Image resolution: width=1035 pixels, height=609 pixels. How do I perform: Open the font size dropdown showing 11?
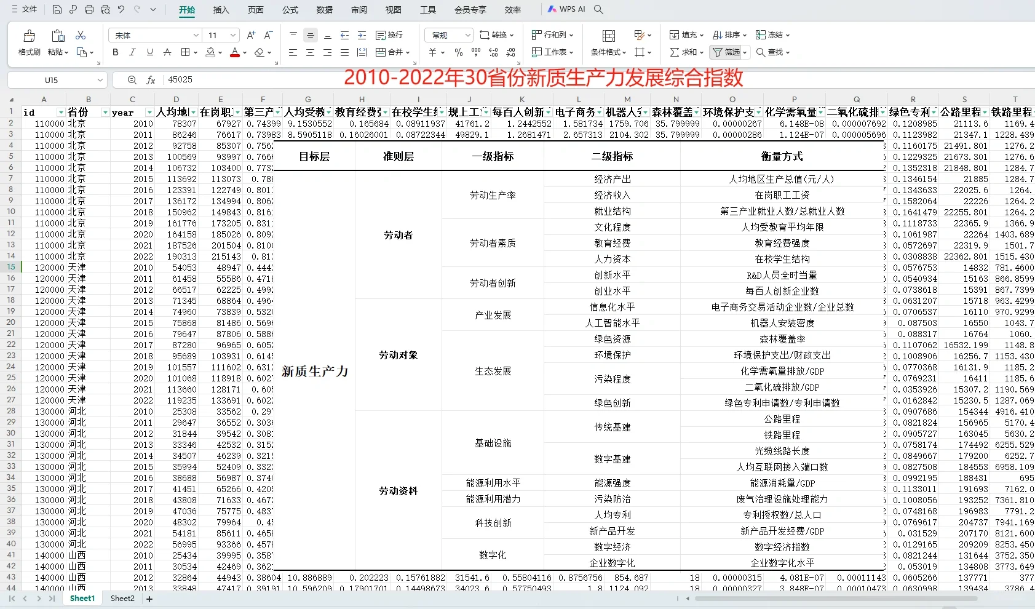click(x=233, y=35)
